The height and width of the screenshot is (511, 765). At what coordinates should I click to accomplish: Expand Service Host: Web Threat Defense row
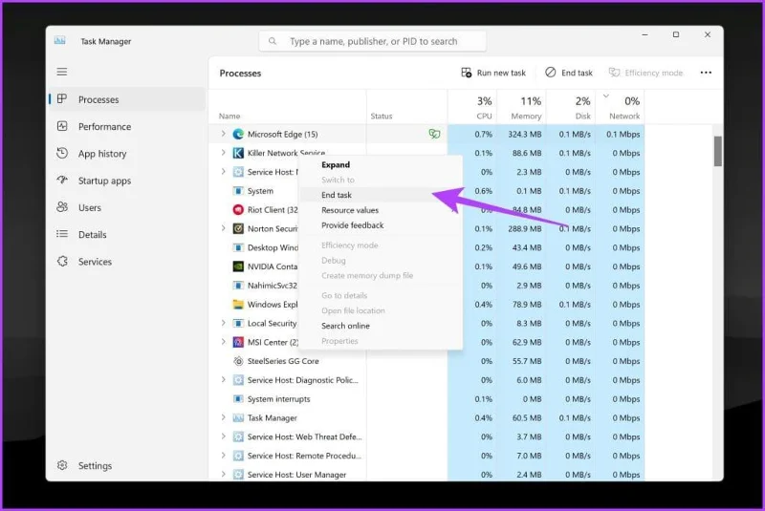[223, 436]
